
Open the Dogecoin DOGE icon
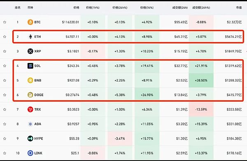30,95
